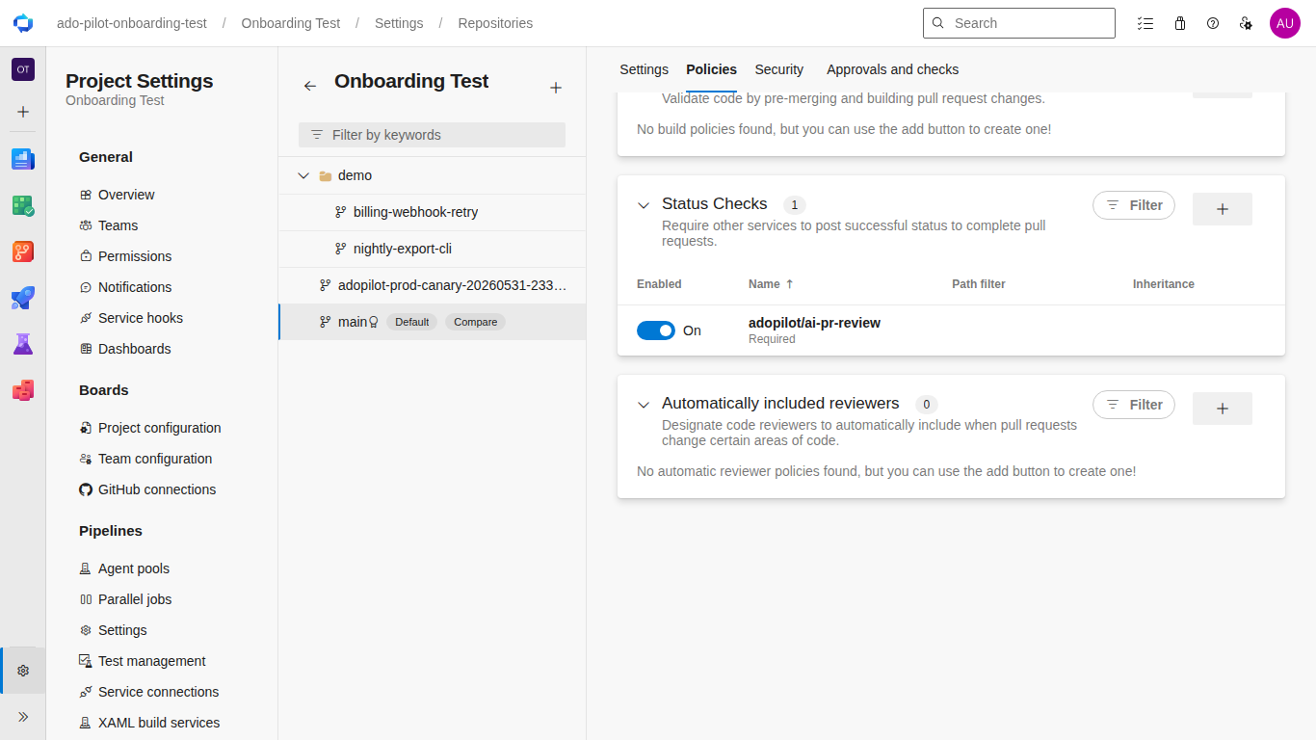Click the Path filter column header
The image size is (1316, 740).
[x=978, y=284]
